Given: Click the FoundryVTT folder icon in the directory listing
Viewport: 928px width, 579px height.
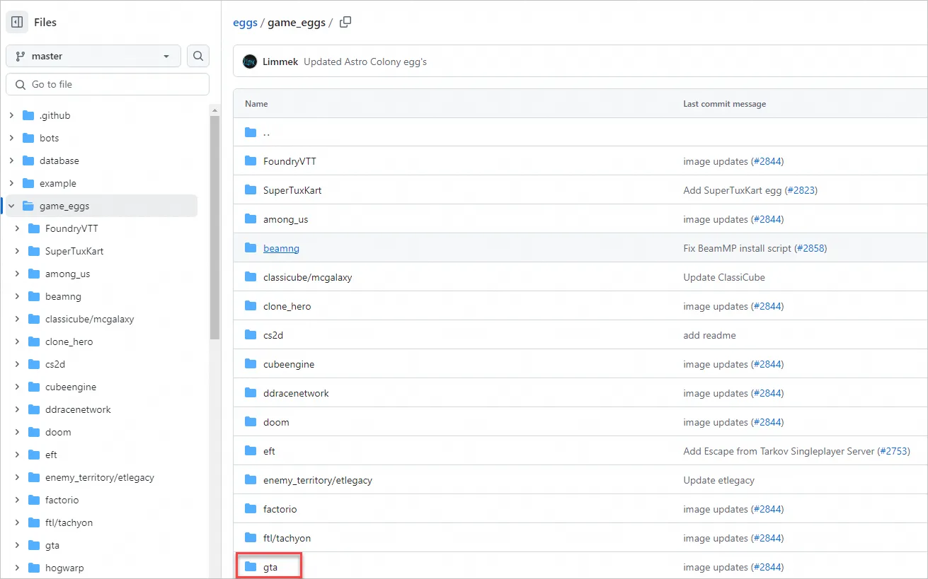Looking at the screenshot, I should coord(251,161).
